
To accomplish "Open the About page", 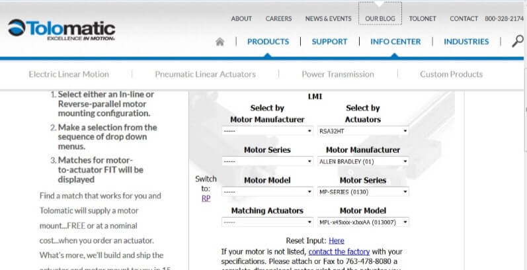I will click(x=241, y=19).
